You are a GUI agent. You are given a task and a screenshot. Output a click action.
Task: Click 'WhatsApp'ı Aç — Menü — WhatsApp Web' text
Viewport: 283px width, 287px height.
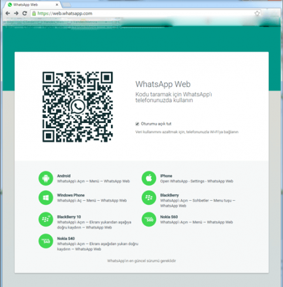click(92, 200)
